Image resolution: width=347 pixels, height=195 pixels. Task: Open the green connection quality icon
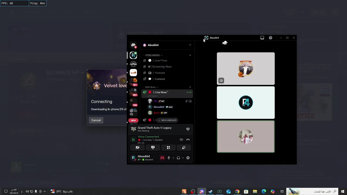click(x=133, y=140)
